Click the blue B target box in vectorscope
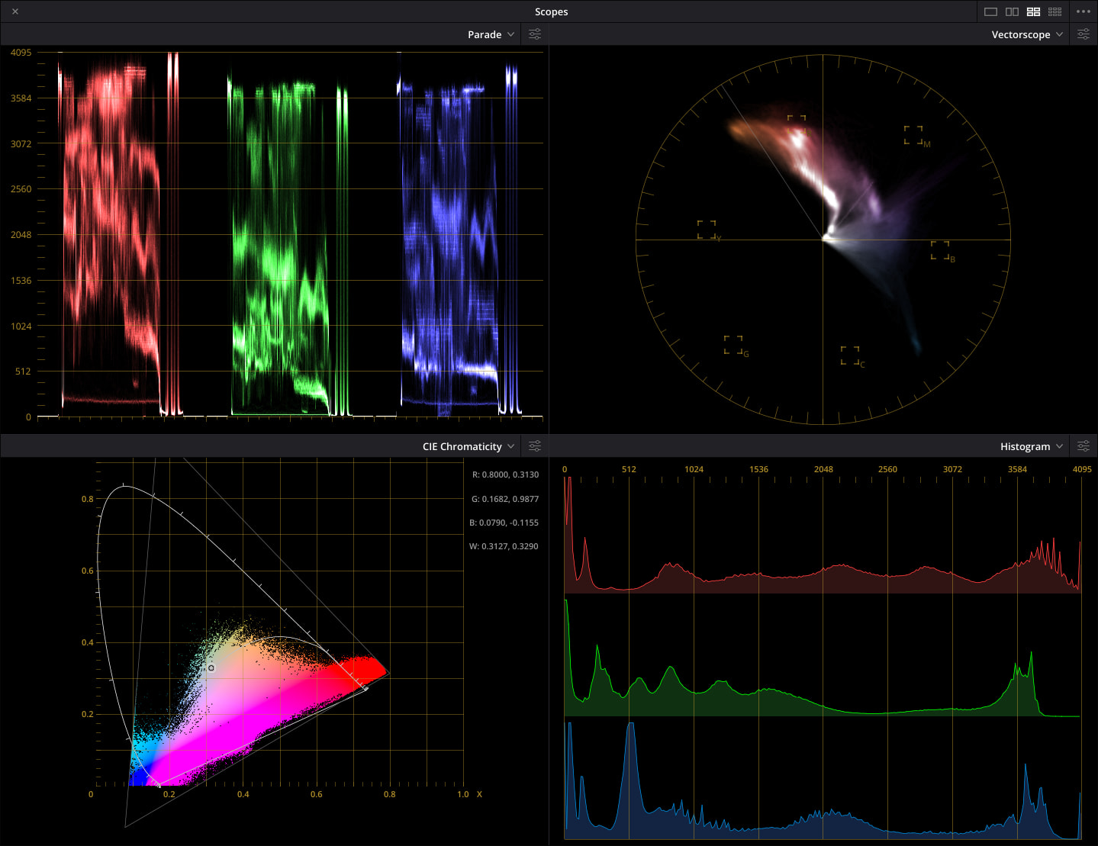The height and width of the screenshot is (846, 1098). click(940, 250)
